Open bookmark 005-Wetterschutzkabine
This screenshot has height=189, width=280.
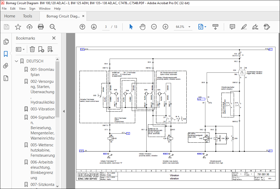point(43,150)
